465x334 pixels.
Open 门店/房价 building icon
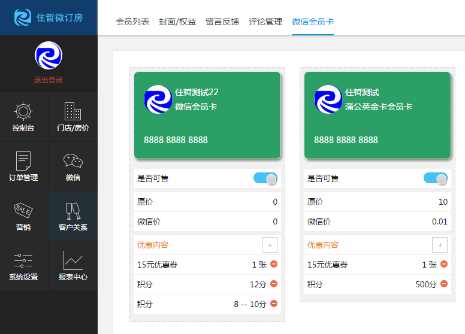(x=73, y=112)
